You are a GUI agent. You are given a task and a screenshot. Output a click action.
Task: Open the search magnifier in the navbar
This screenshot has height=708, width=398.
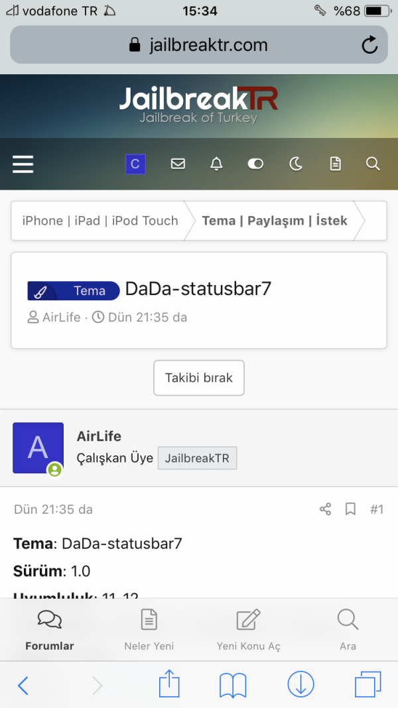pos(373,164)
